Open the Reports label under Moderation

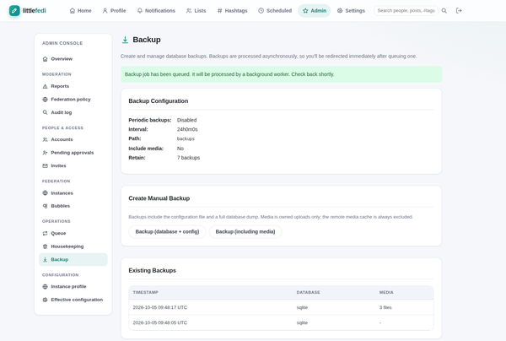pos(60,86)
